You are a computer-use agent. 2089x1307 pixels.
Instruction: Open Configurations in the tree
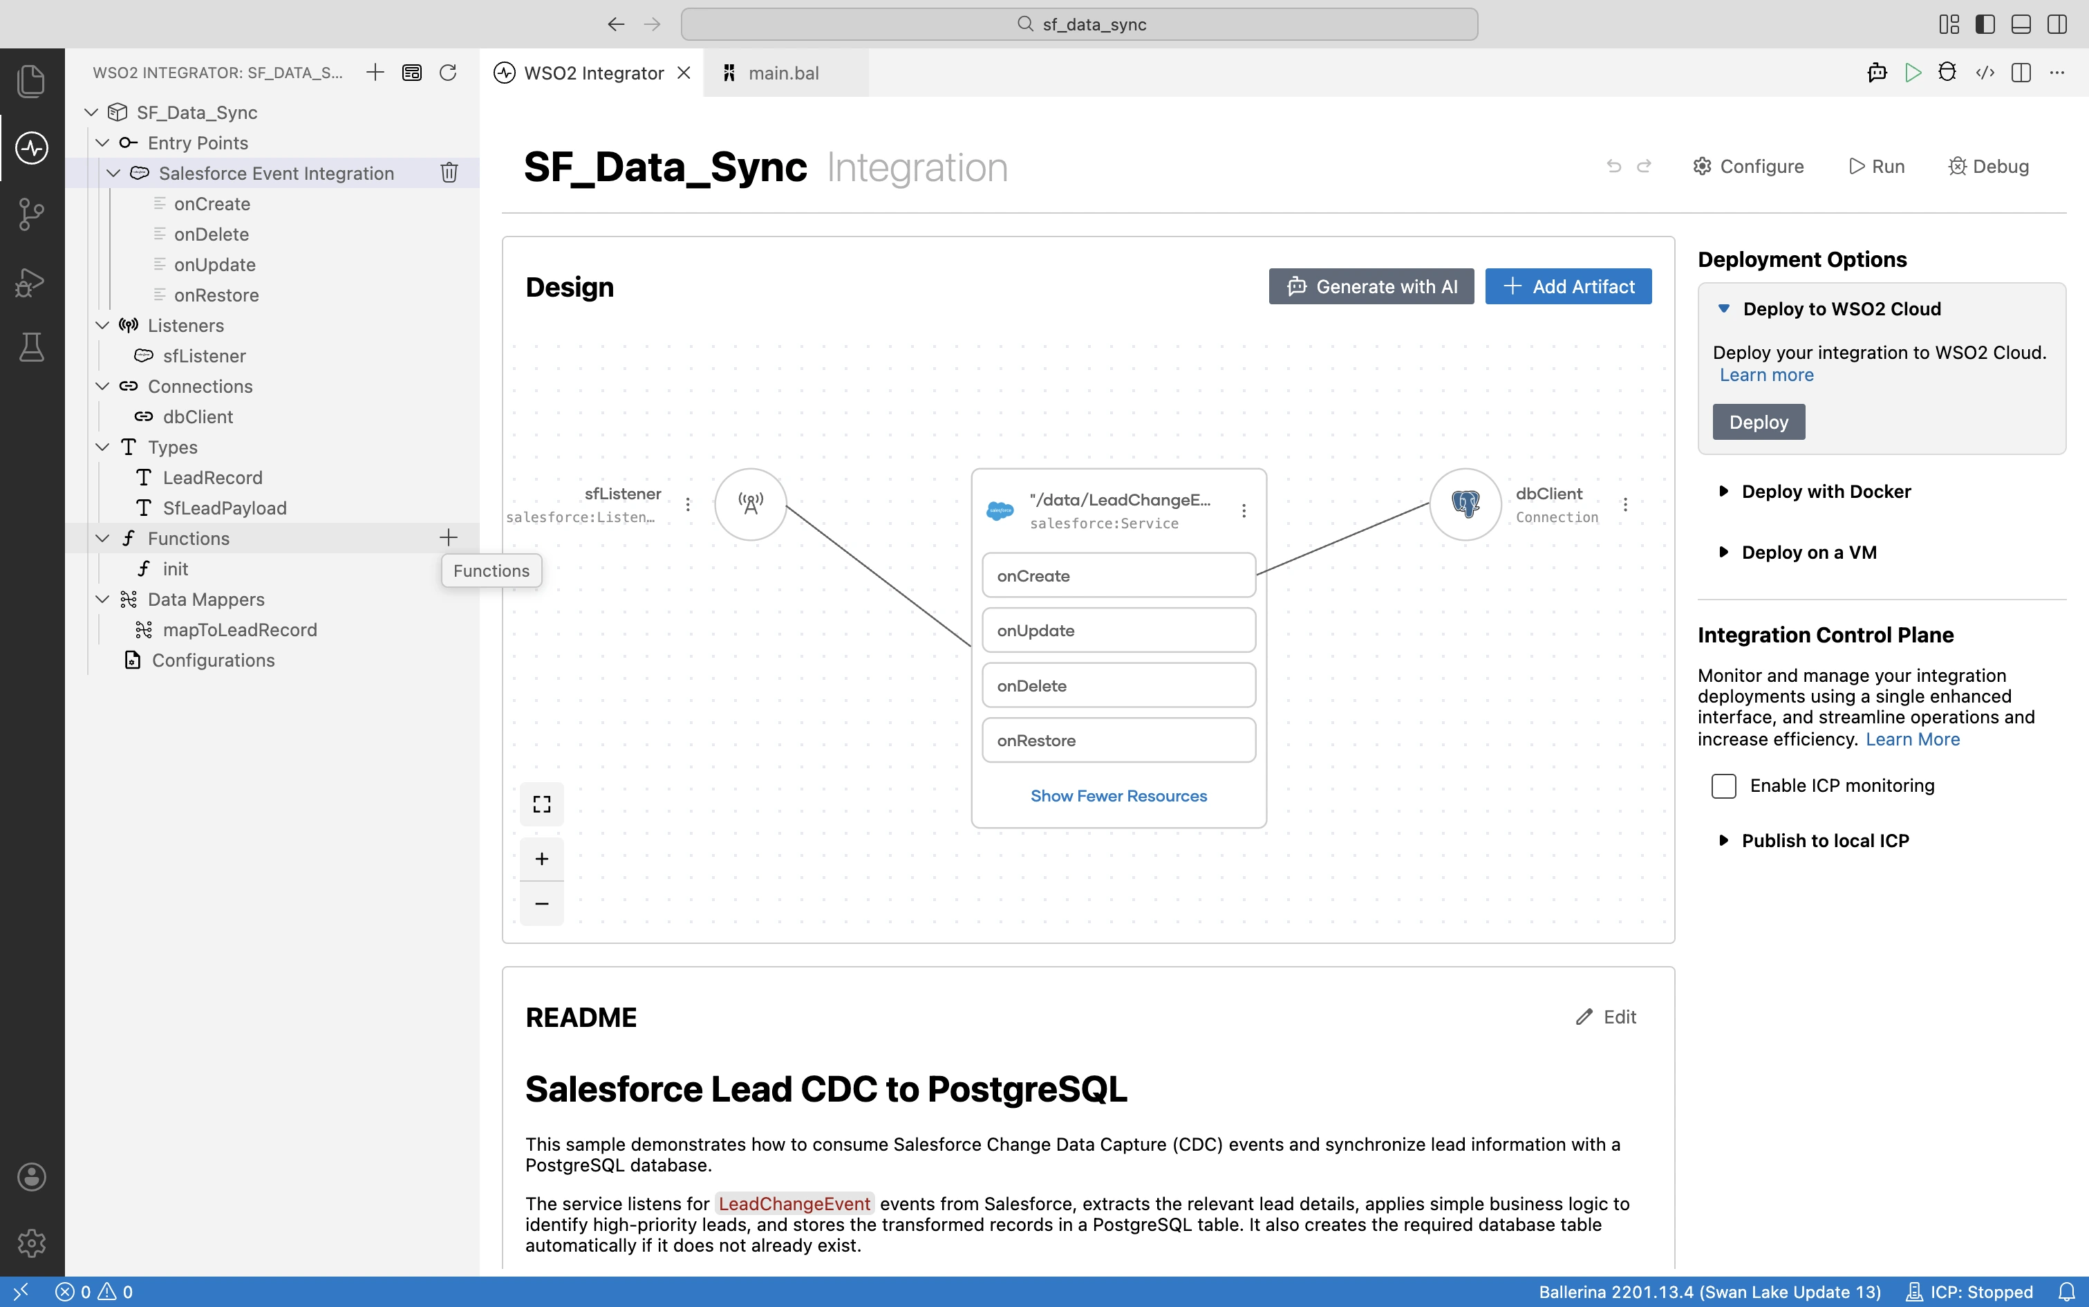click(212, 660)
